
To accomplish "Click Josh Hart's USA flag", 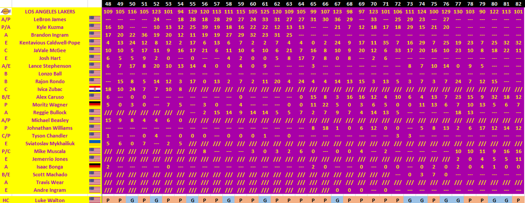I will [x=94, y=58].
